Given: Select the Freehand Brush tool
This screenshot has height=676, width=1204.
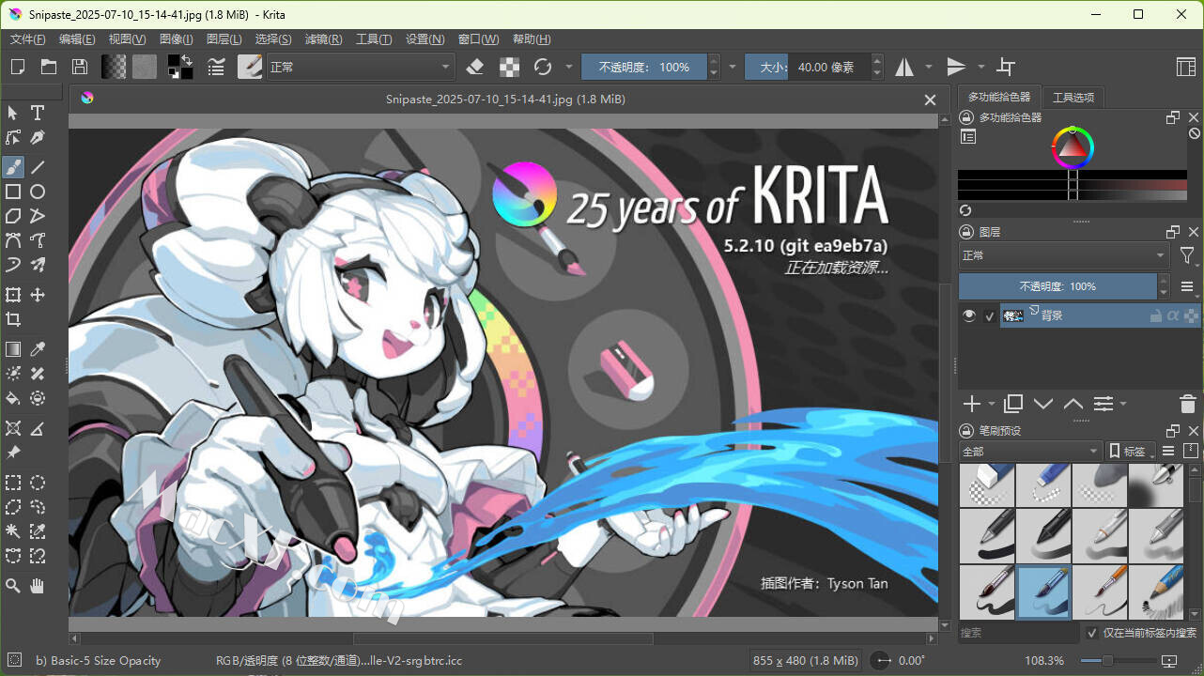Looking at the screenshot, I should click(x=13, y=167).
